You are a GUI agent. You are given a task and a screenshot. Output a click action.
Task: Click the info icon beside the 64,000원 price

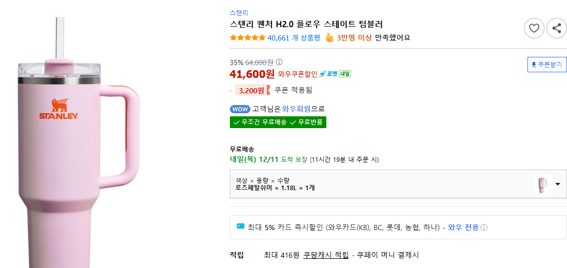click(x=279, y=63)
